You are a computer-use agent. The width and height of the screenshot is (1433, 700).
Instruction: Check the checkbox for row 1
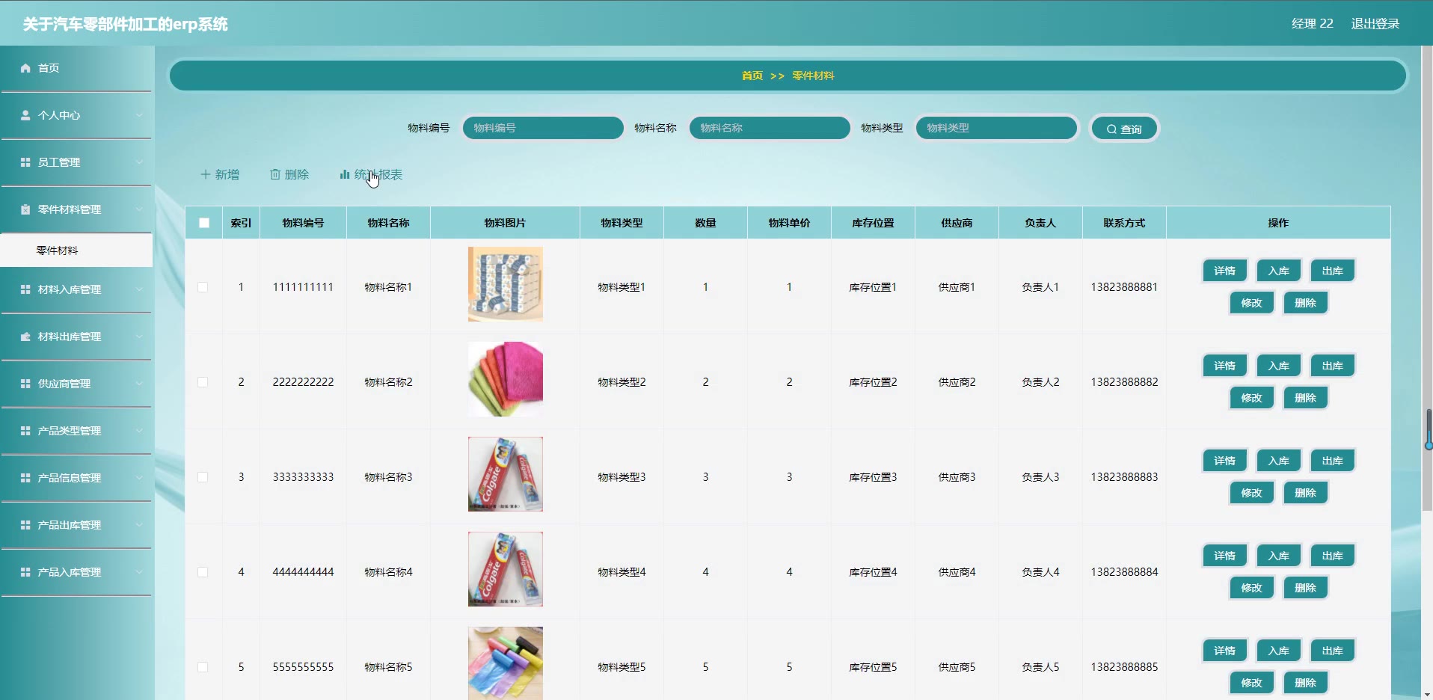[x=203, y=287]
